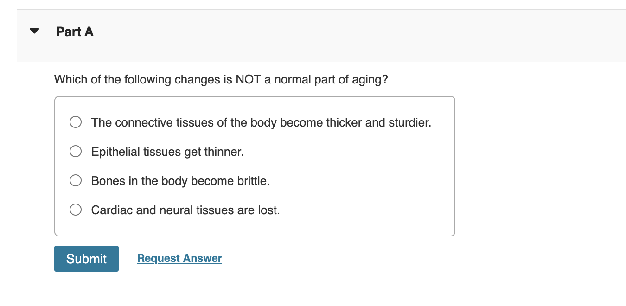Viewport: 626px width, 306px height.
Task: Click the text 'Bones in the body become brittle.'
Action: 180,180
